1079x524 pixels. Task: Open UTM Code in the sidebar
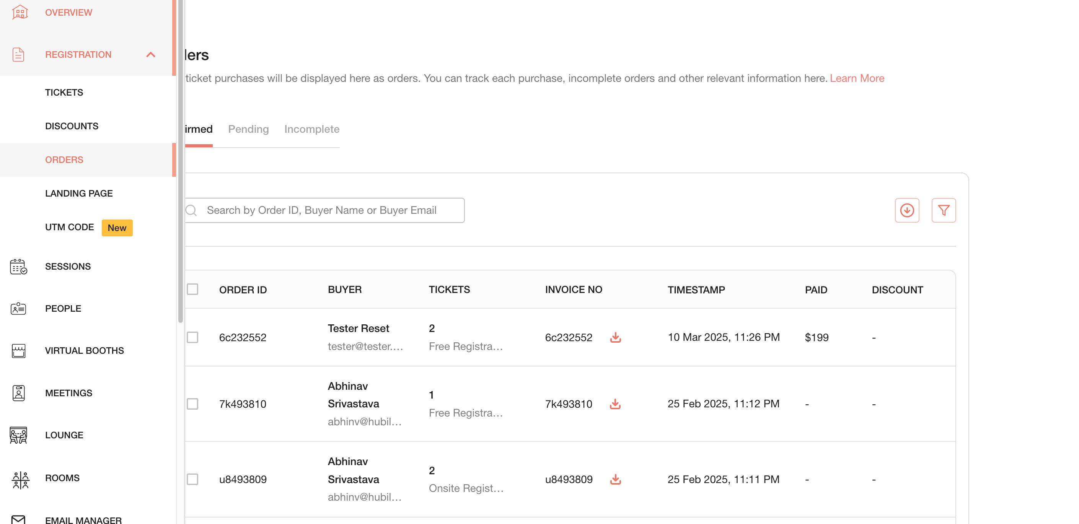(70, 228)
